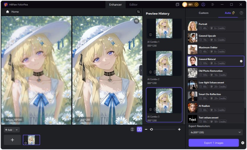Click the zoom slider handle
Image resolution: width=247 pixels, height=150 pixels.
151,129
